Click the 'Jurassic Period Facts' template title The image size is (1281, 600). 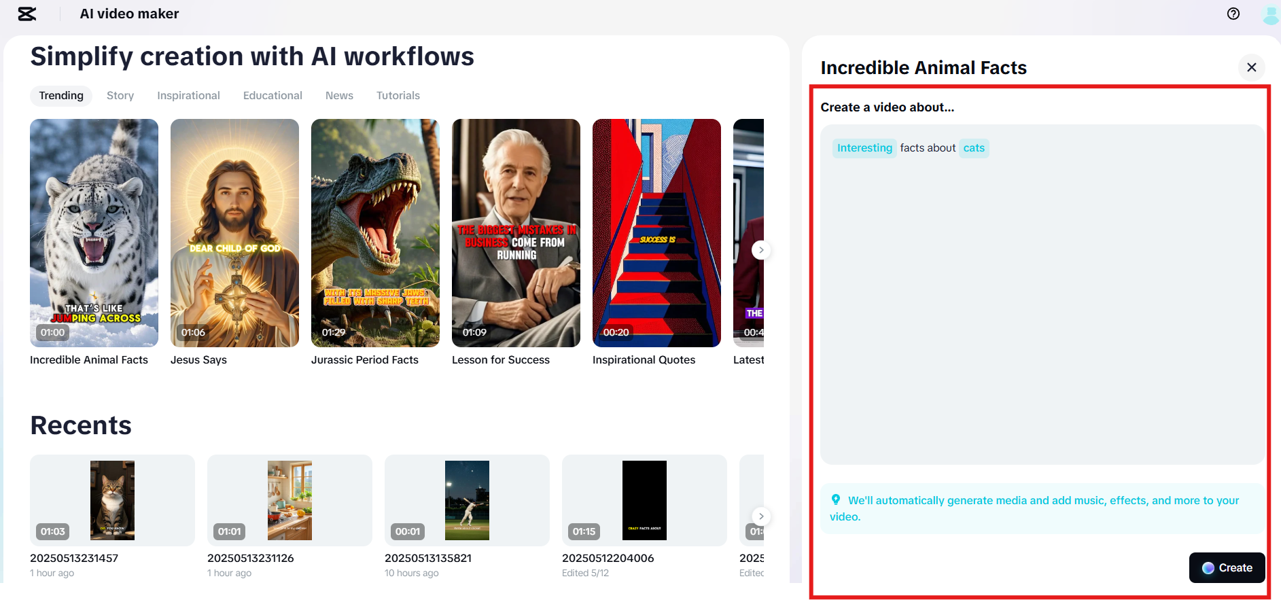pos(365,360)
